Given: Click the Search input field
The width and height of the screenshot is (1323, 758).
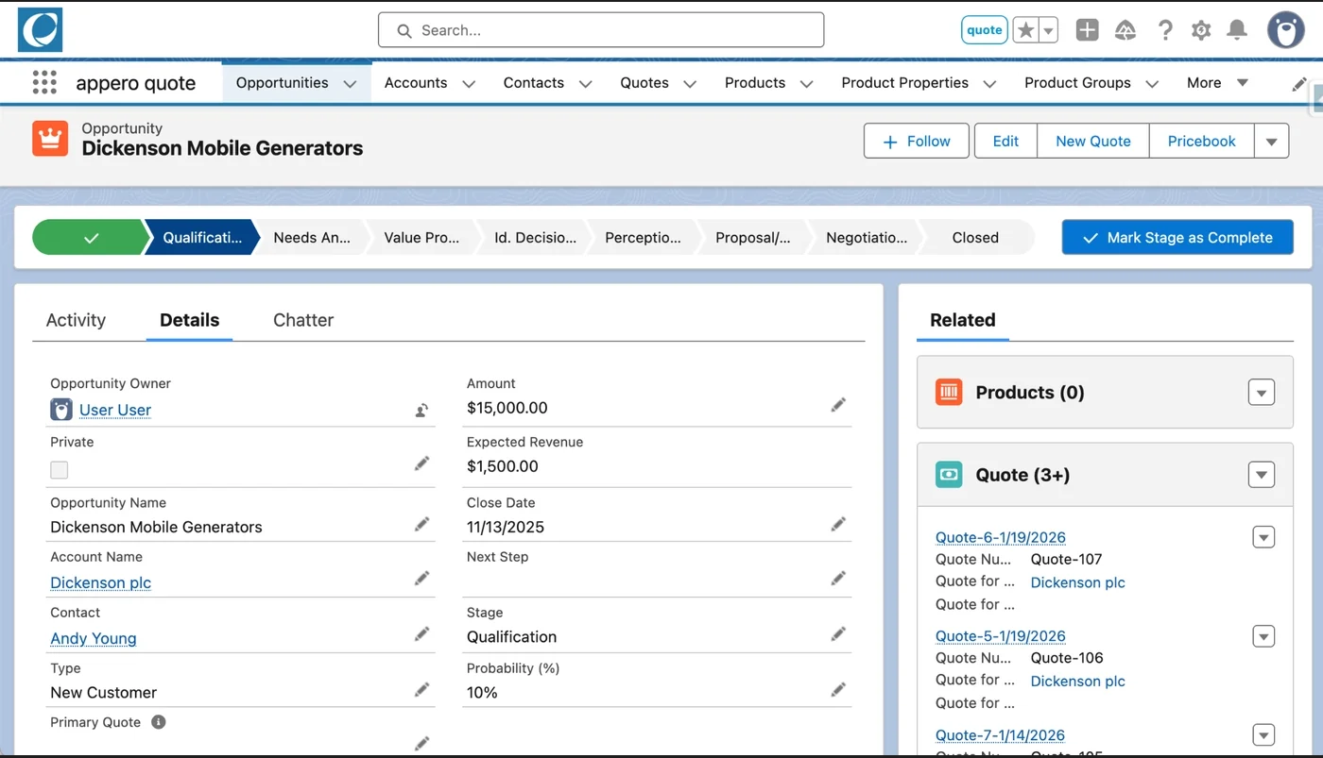Looking at the screenshot, I should [x=601, y=30].
